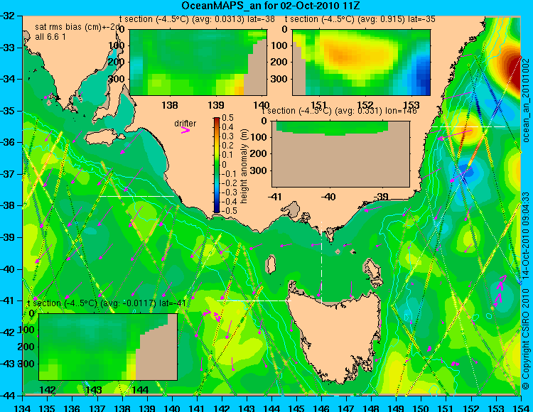
Task: Click the "143" label in lat=-41 inset
Action: click(x=94, y=389)
